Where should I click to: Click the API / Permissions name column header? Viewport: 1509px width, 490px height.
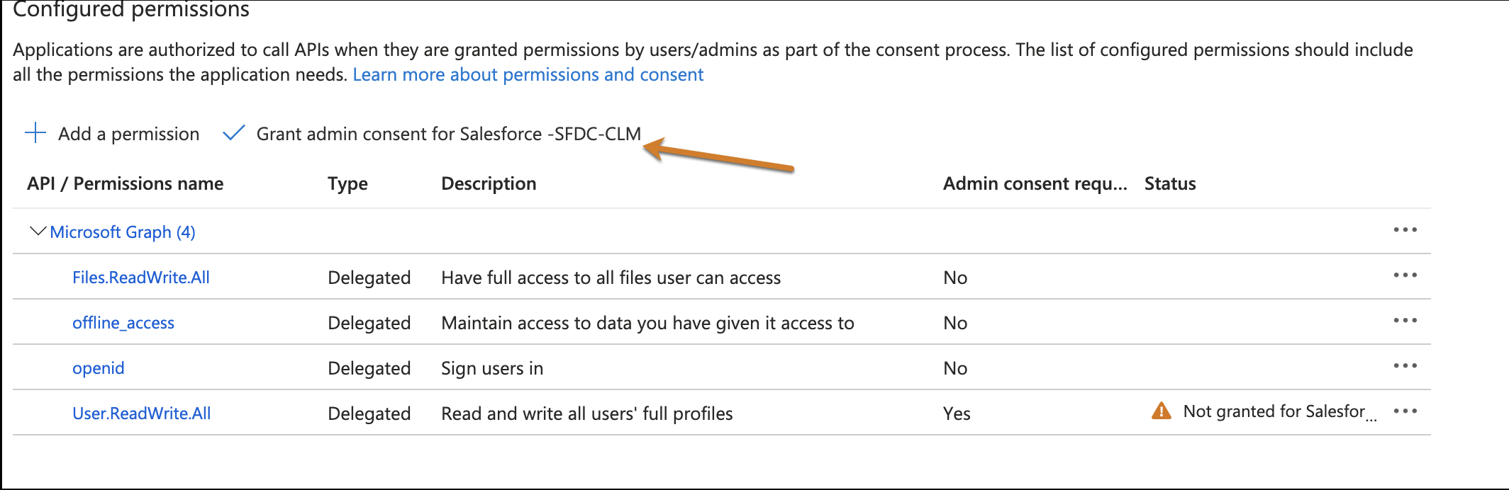(125, 183)
